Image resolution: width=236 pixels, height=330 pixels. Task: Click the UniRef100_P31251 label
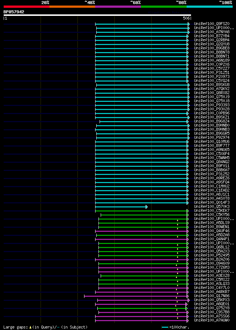[212, 73]
